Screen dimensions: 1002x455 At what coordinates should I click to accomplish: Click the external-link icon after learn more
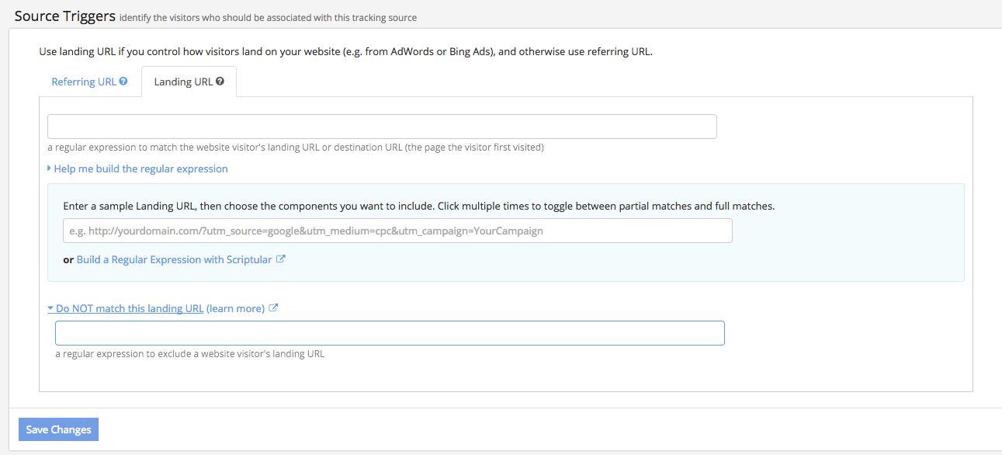pyautogui.click(x=273, y=308)
